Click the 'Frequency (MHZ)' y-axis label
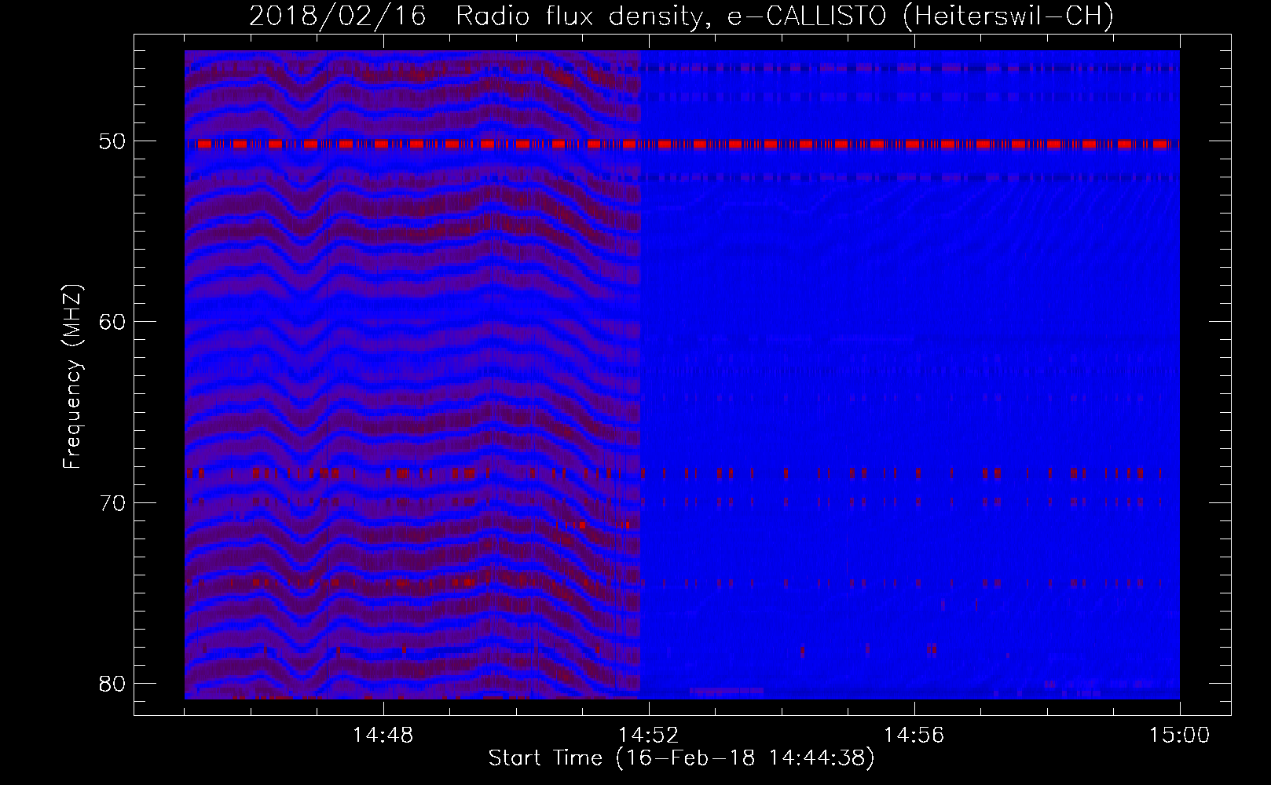Image resolution: width=1271 pixels, height=785 pixels. click(x=72, y=377)
